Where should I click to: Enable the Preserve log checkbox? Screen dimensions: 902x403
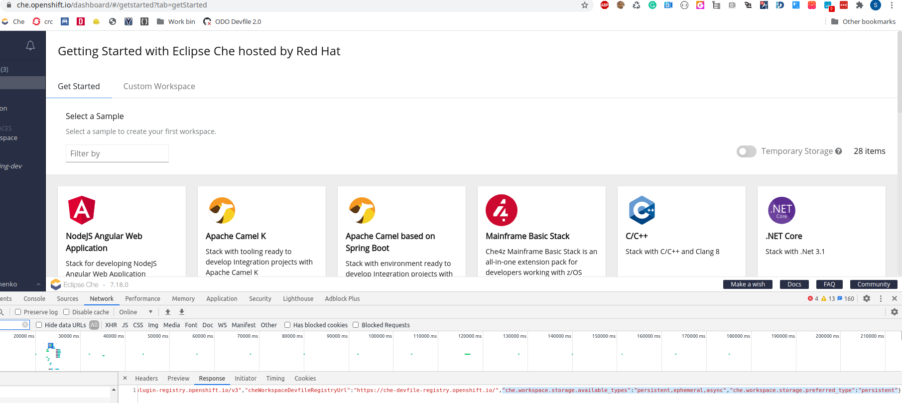click(18, 312)
